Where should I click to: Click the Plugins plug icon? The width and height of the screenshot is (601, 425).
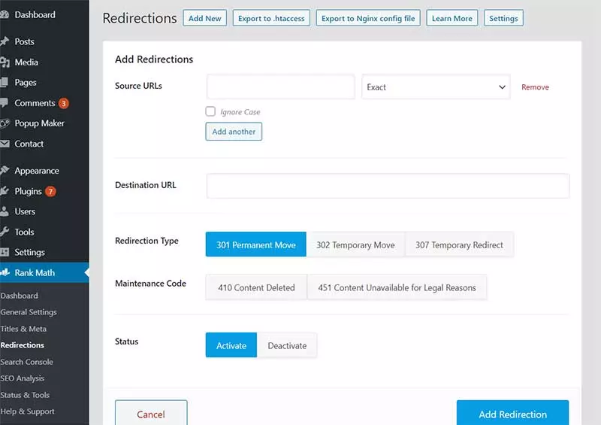tap(5, 191)
